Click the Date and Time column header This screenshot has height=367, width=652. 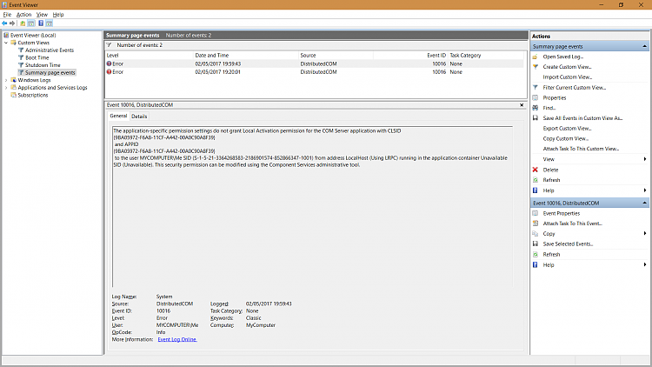pyautogui.click(x=212, y=55)
